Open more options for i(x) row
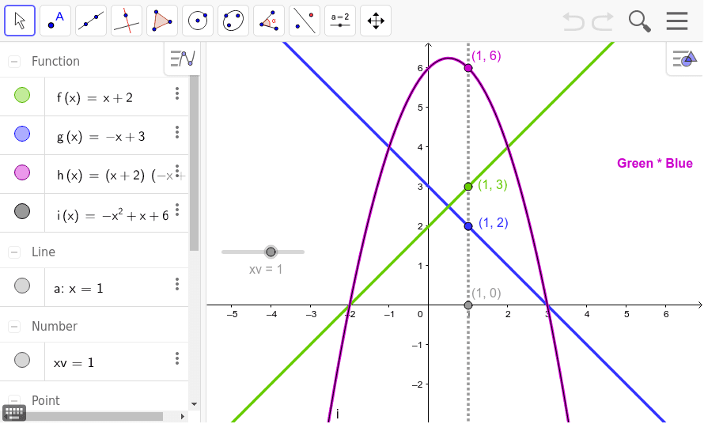 [x=177, y=210]
